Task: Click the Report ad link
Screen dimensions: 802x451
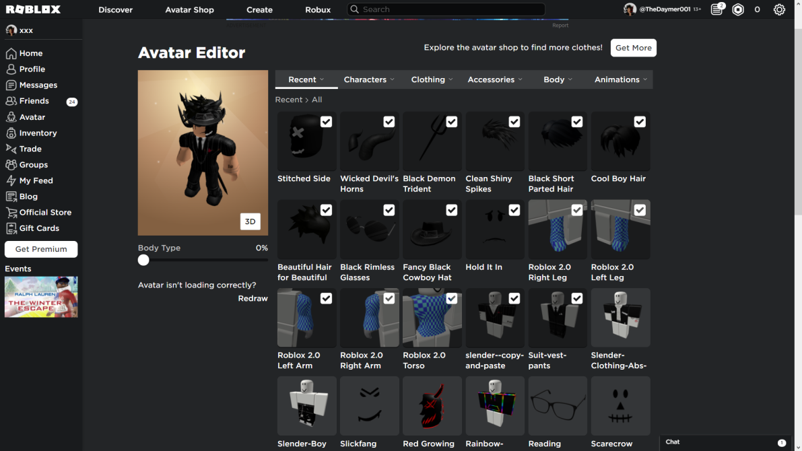Action: (x=560, y=25)
